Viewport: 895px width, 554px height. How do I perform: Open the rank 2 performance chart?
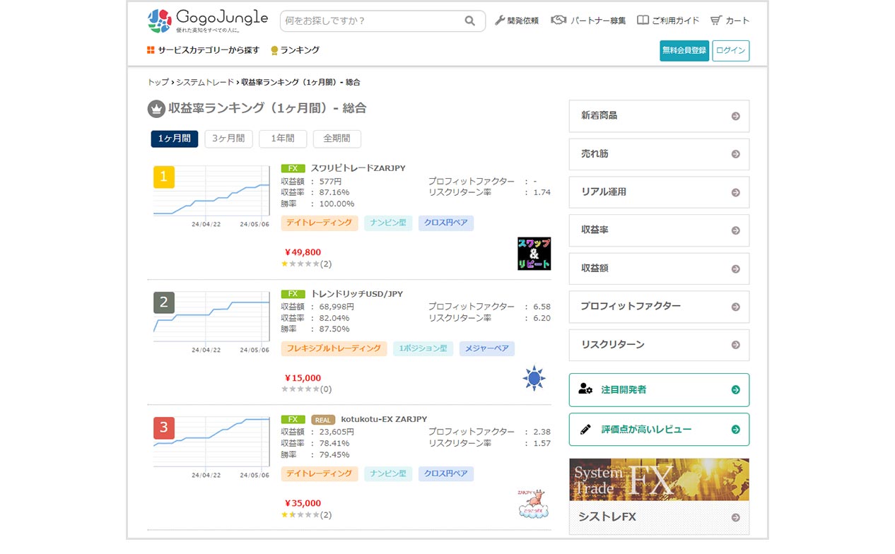pyautogui.click(x=211, y=321)
